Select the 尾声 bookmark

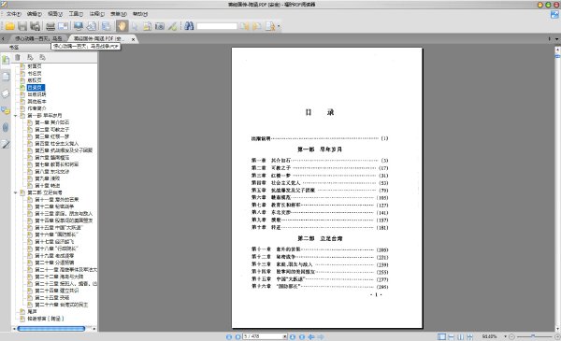(x=32, y=312)
